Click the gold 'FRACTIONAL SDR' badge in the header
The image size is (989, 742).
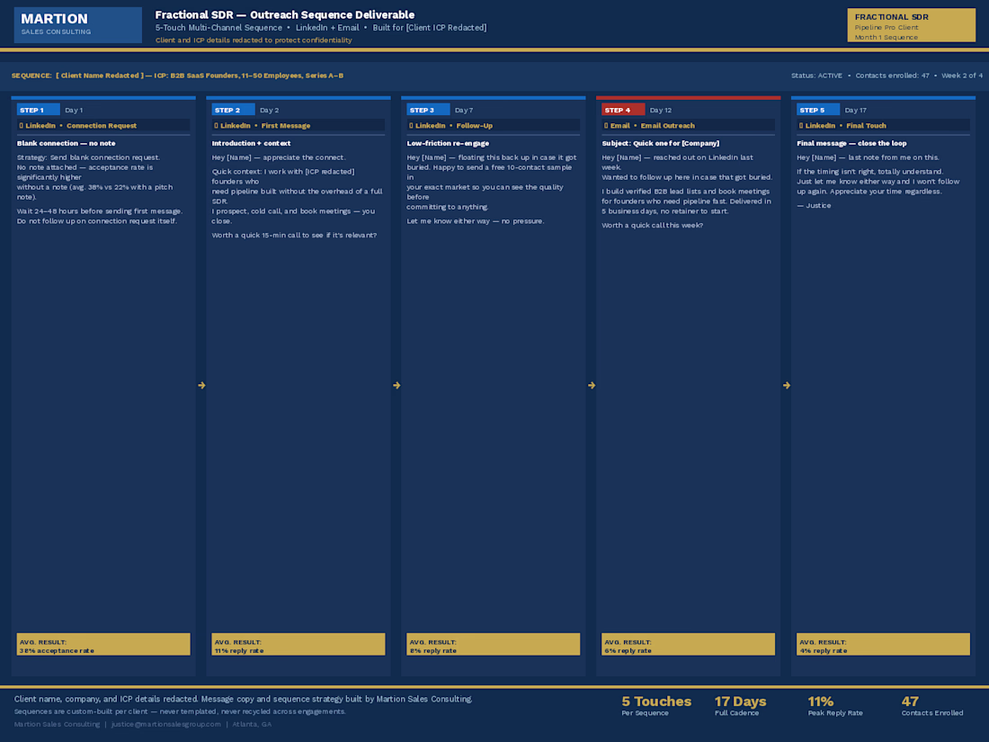coord(911,25)
